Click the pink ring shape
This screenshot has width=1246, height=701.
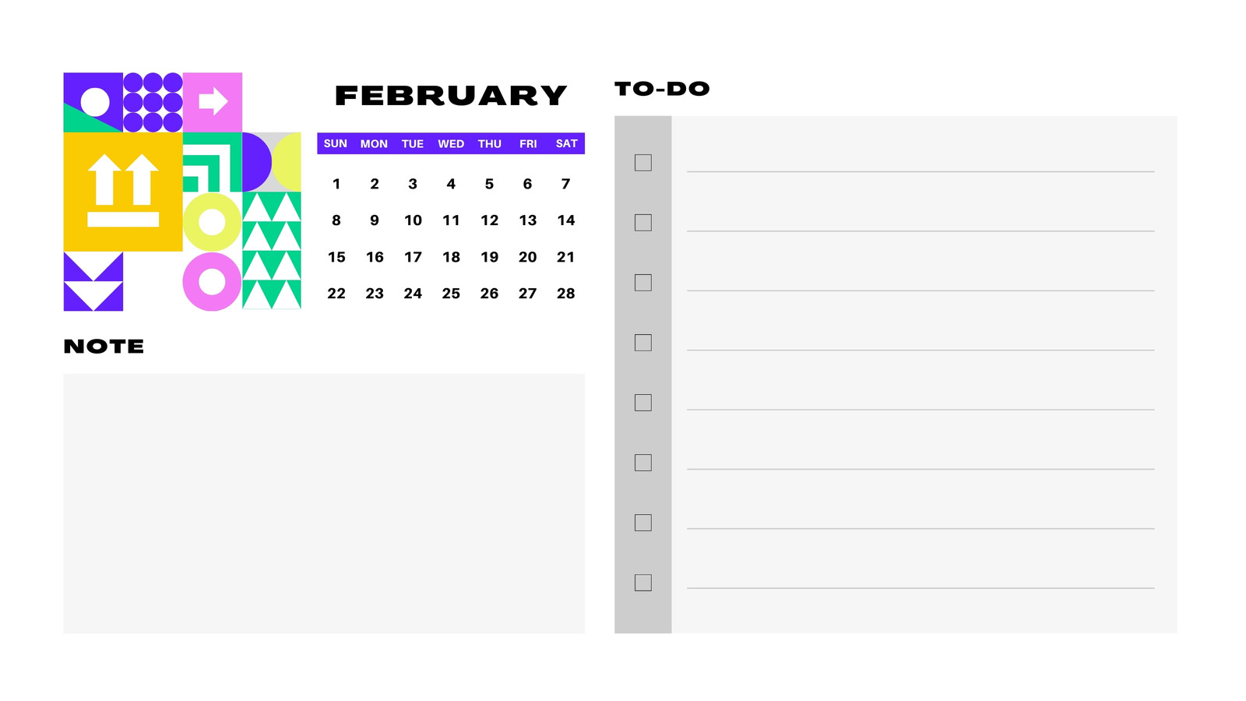point(212,282)
